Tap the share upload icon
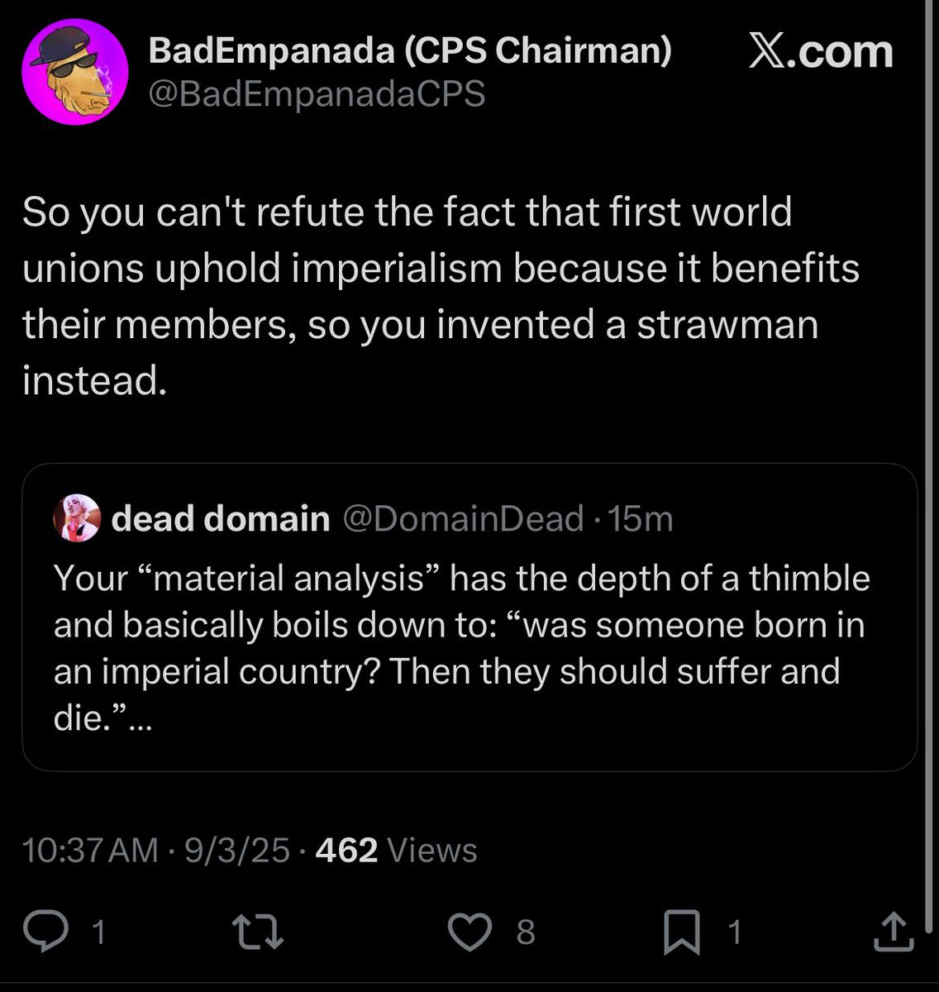The width and height of the screenshot is (939, 992). pyautogui.click(x=893, y=932)
